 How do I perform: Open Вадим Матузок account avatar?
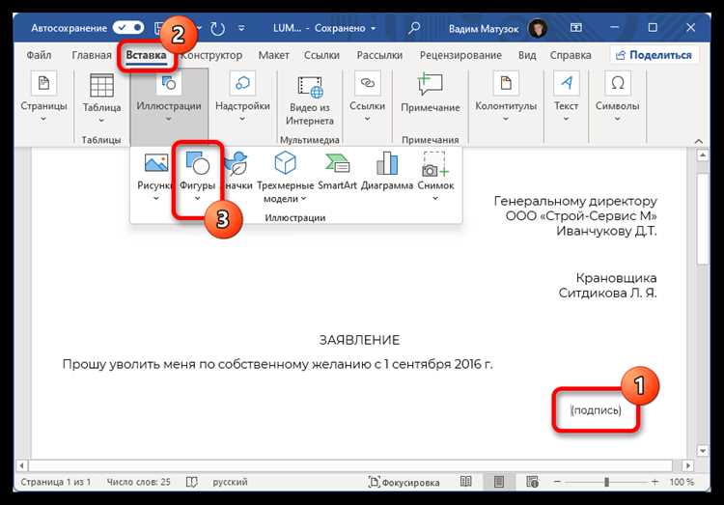(537, 29)
